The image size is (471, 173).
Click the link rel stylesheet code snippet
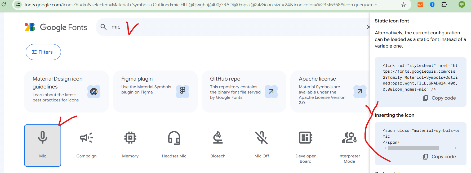tap(420, 77)
